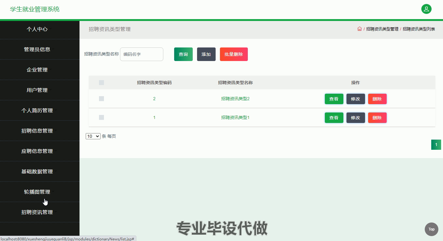The width and height of the screenshot is (443, 241).
Task: Click the 查询 search button
Action: click(x=183, y=54)
